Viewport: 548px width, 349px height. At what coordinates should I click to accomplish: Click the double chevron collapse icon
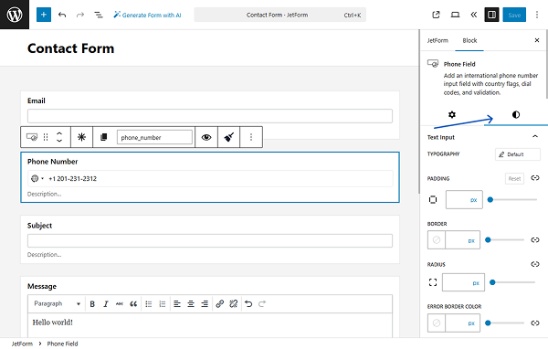click(x=473, y=15)
